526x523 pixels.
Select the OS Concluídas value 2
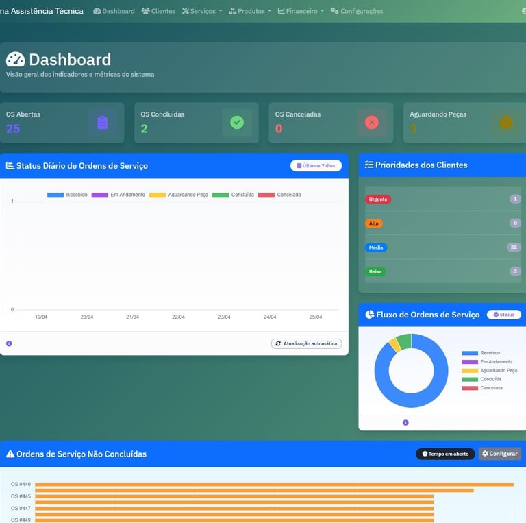point(144,129)
